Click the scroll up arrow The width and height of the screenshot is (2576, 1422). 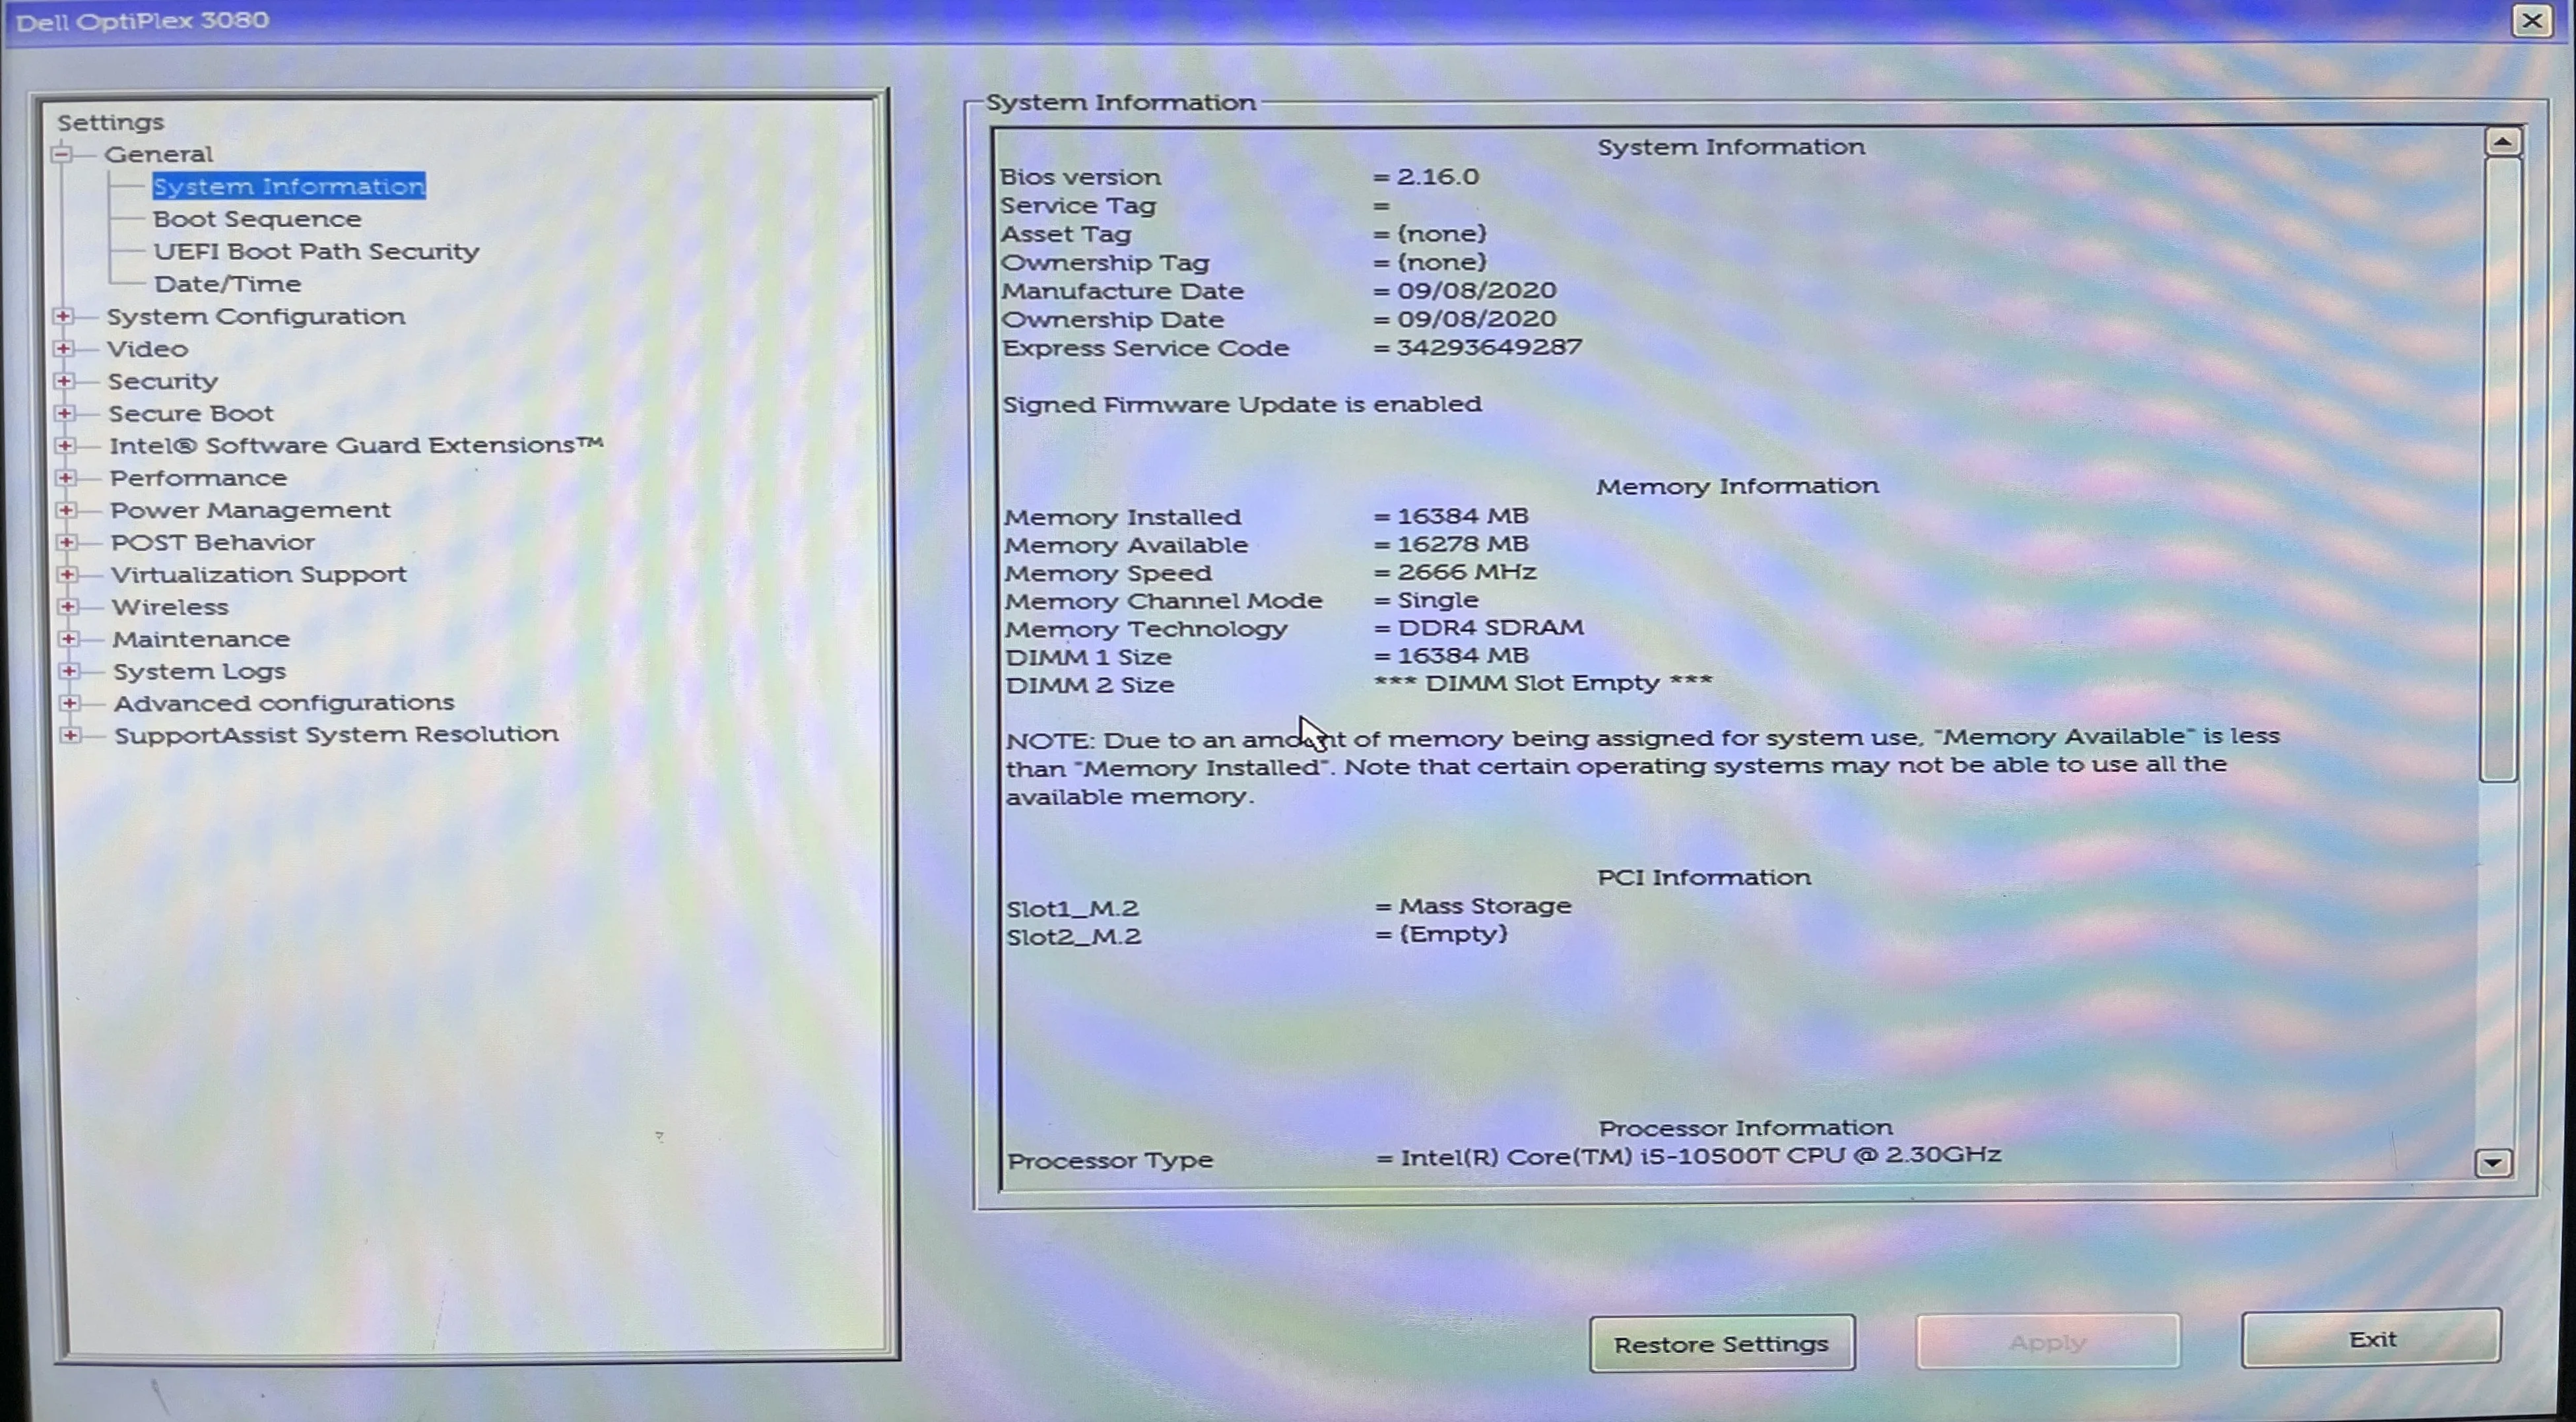pos(2503,142)
